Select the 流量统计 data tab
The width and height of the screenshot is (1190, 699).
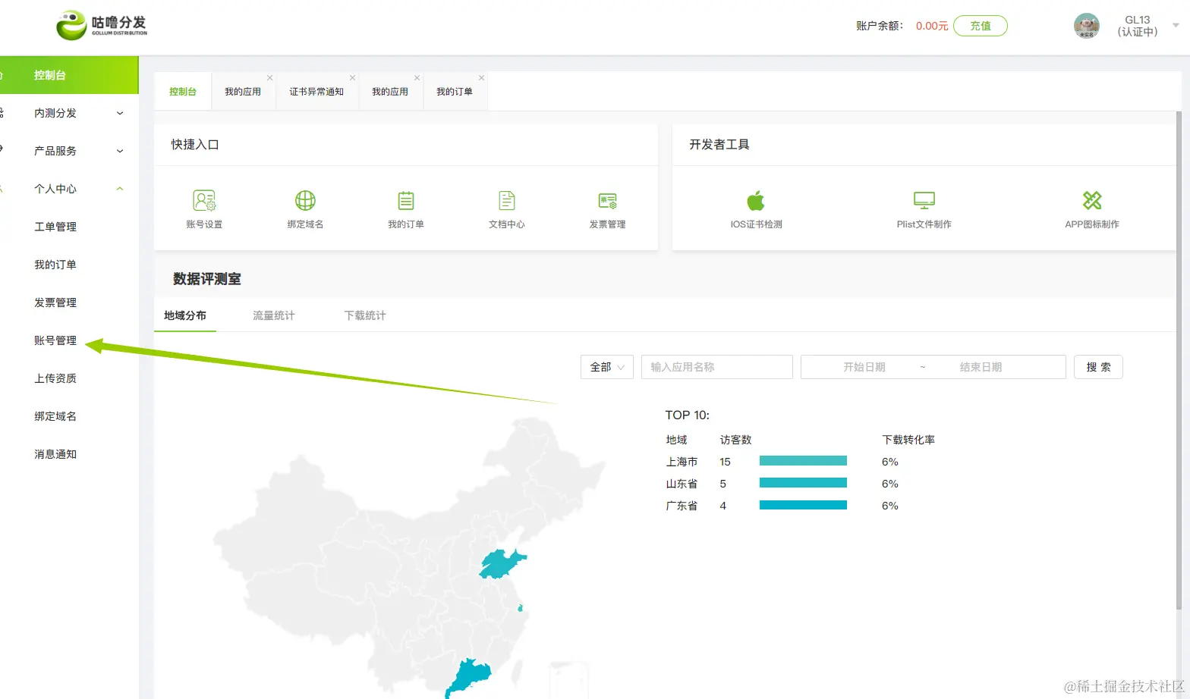pyautogui.click(x=274, y=315)
